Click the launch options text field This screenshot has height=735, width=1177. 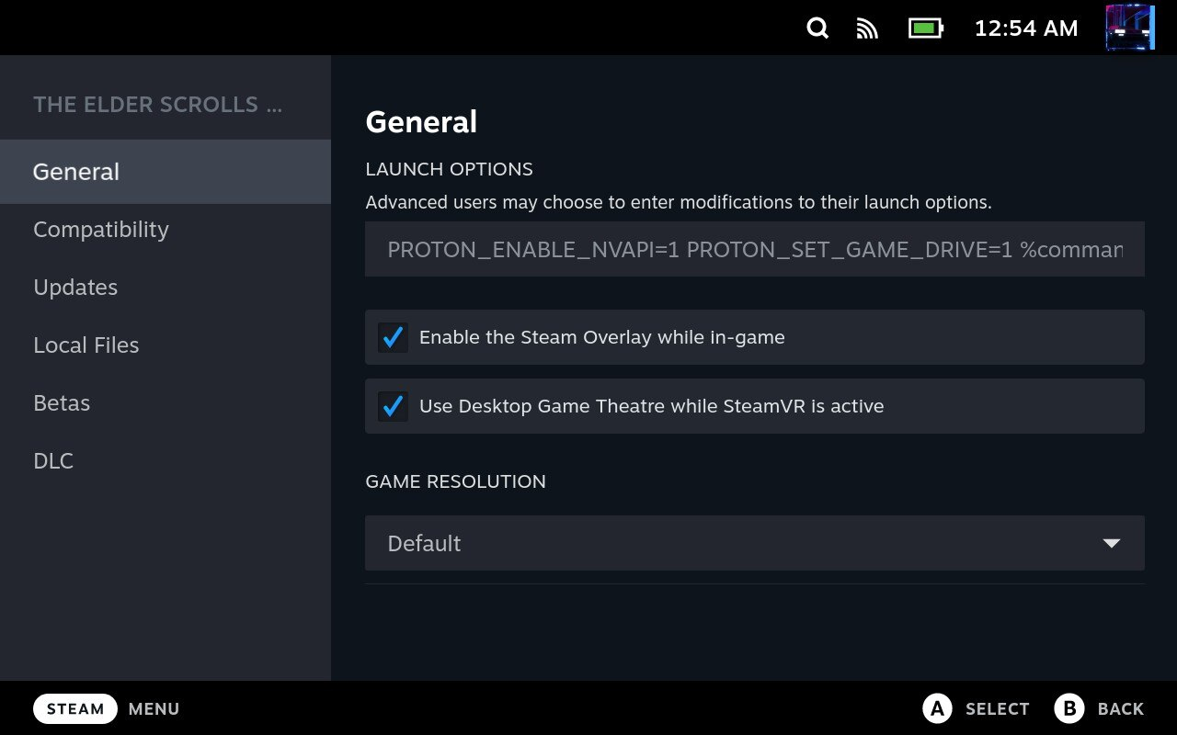coord(754,249)
